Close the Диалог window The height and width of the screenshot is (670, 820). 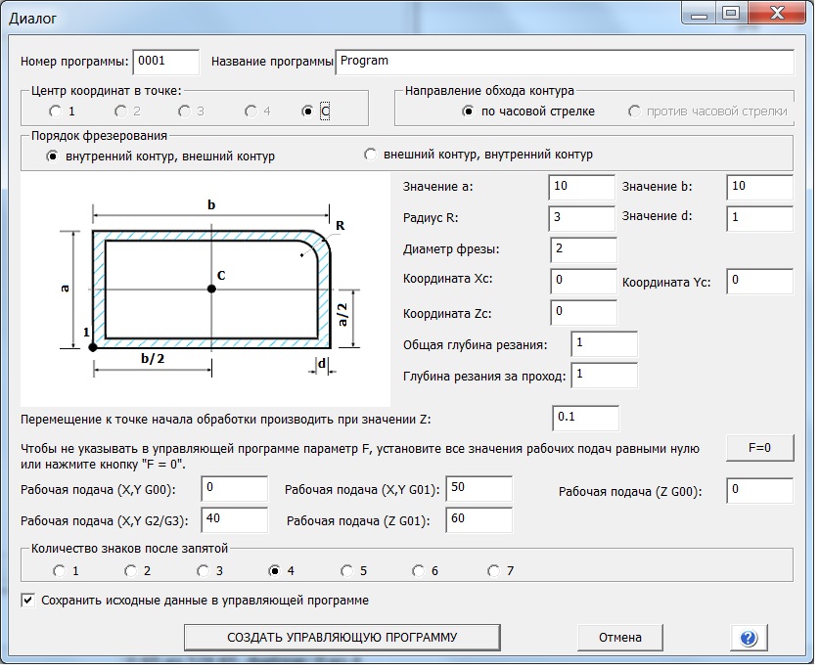pos(777,14)
